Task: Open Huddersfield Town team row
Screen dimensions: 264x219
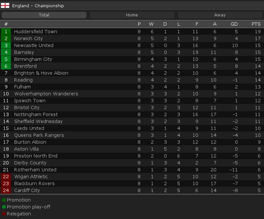Action: tap(132, 32)
